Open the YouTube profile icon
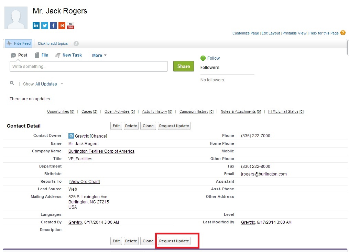The height and width of the screenshot is (252, 349). pos(70,26)
